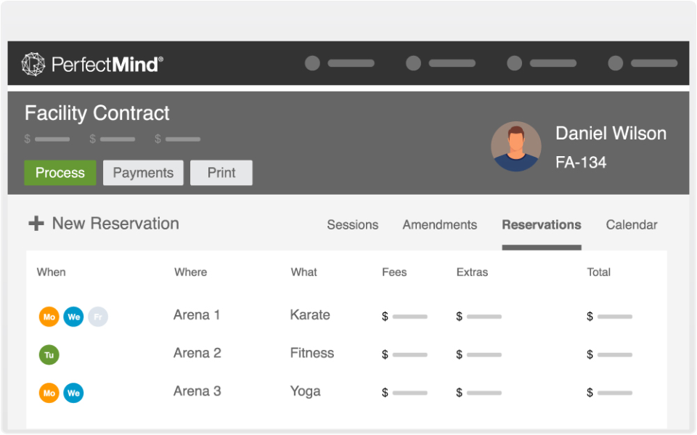
Task: Click the blue We badge for Yoga
Action: [73, 393]
